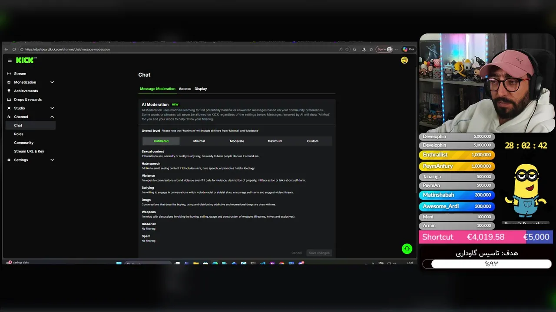Click the Geringe Sicht weather widget
Viewport: 556px width, 312px height.
tap(18, 263)
